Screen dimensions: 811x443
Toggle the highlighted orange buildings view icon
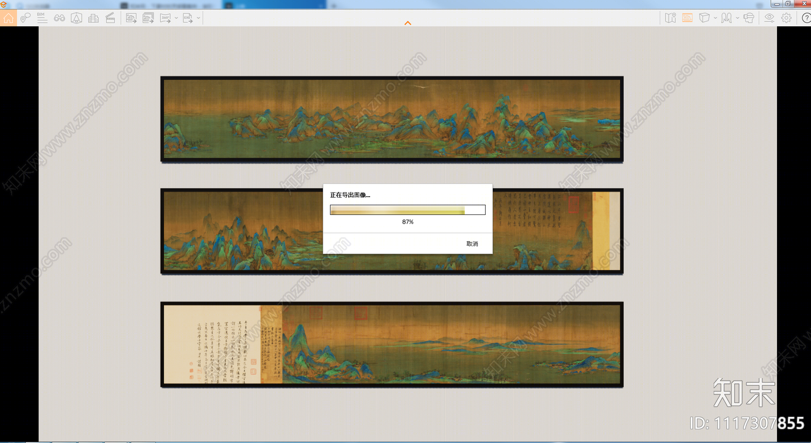point(687,18)
